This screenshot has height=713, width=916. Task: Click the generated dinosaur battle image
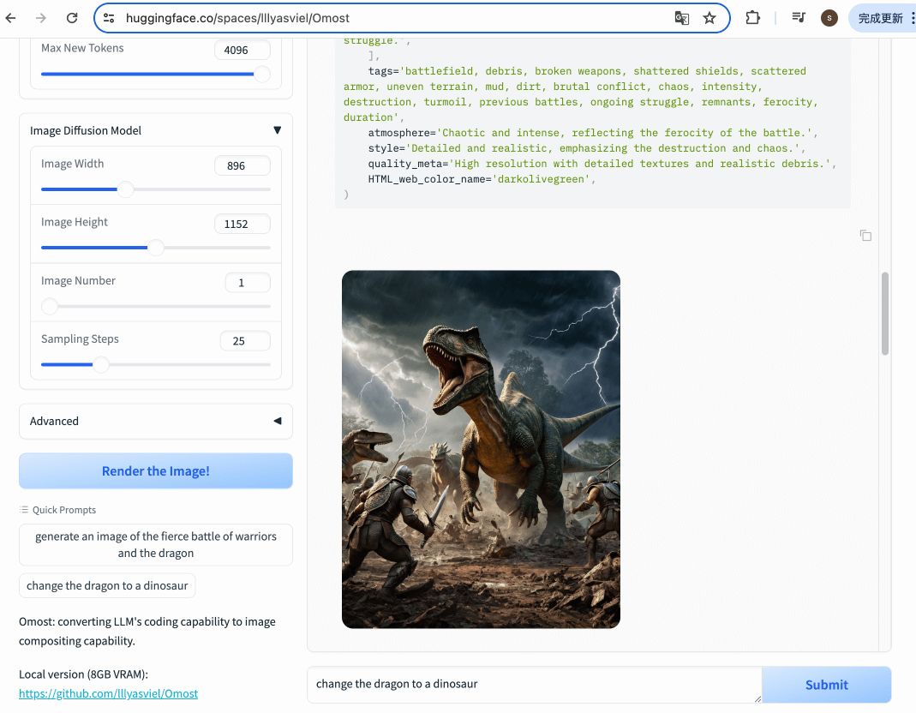coord(481,449)
